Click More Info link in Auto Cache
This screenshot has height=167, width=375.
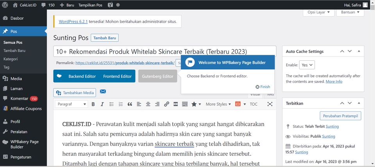[x=334, y=81]
